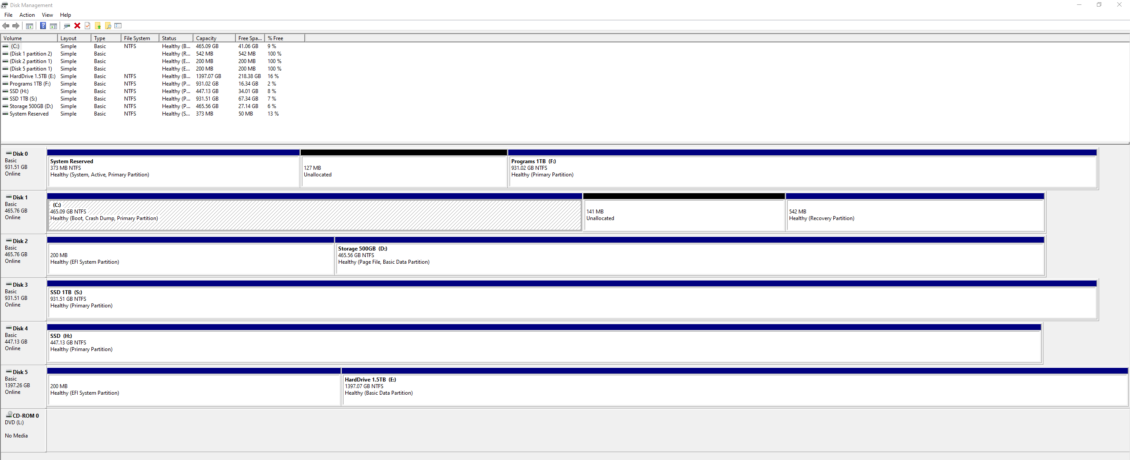Click the Connect/rescan disk magnifier icon
Screen dimensions: 1130x460
tap(67, 26)
